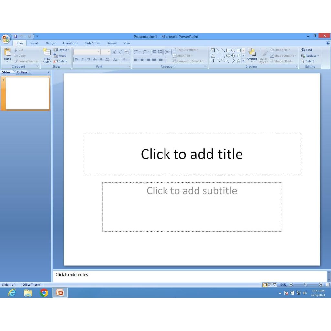Toggle Italic formatting
This screenshot has width=331, height=331.
coord(82,59)
